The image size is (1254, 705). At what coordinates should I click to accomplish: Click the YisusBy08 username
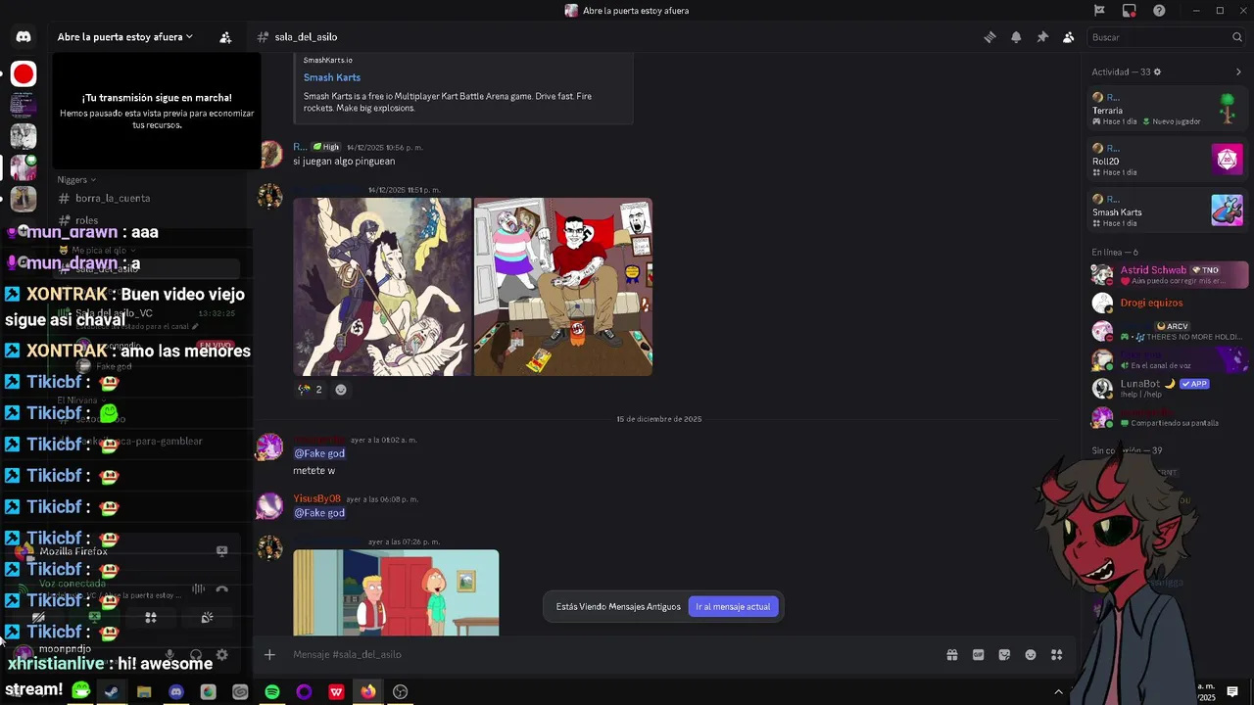[316, 498]
